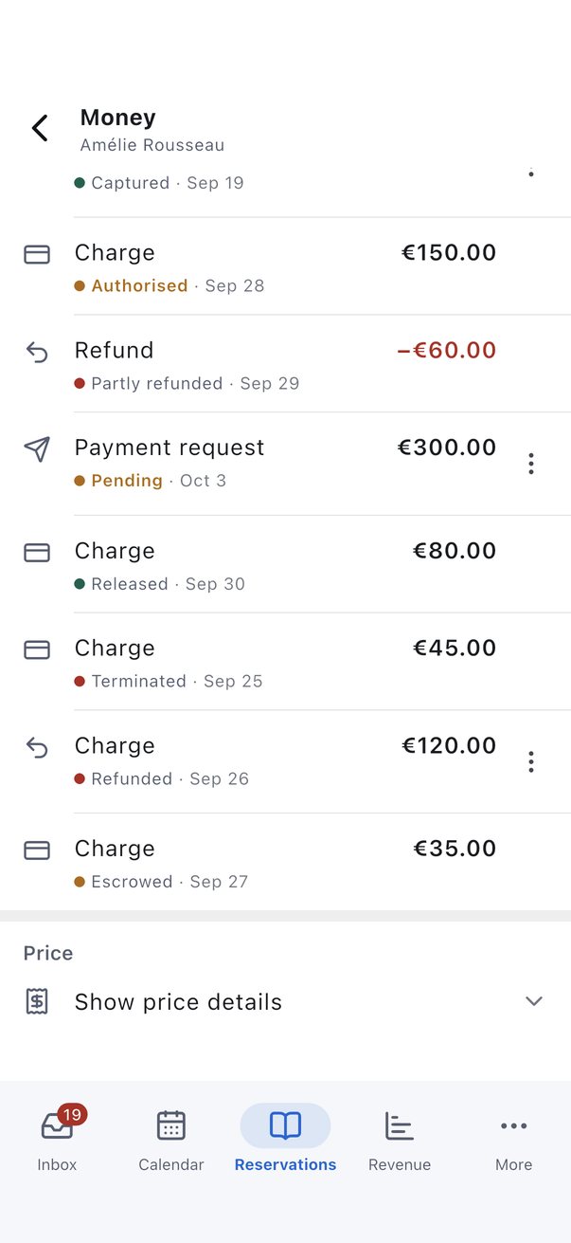The height and width of the screenshot is (1243, 571).
Task: Open the €35.00 Escrowed charge entry
Action: click(x=285, y=863)
